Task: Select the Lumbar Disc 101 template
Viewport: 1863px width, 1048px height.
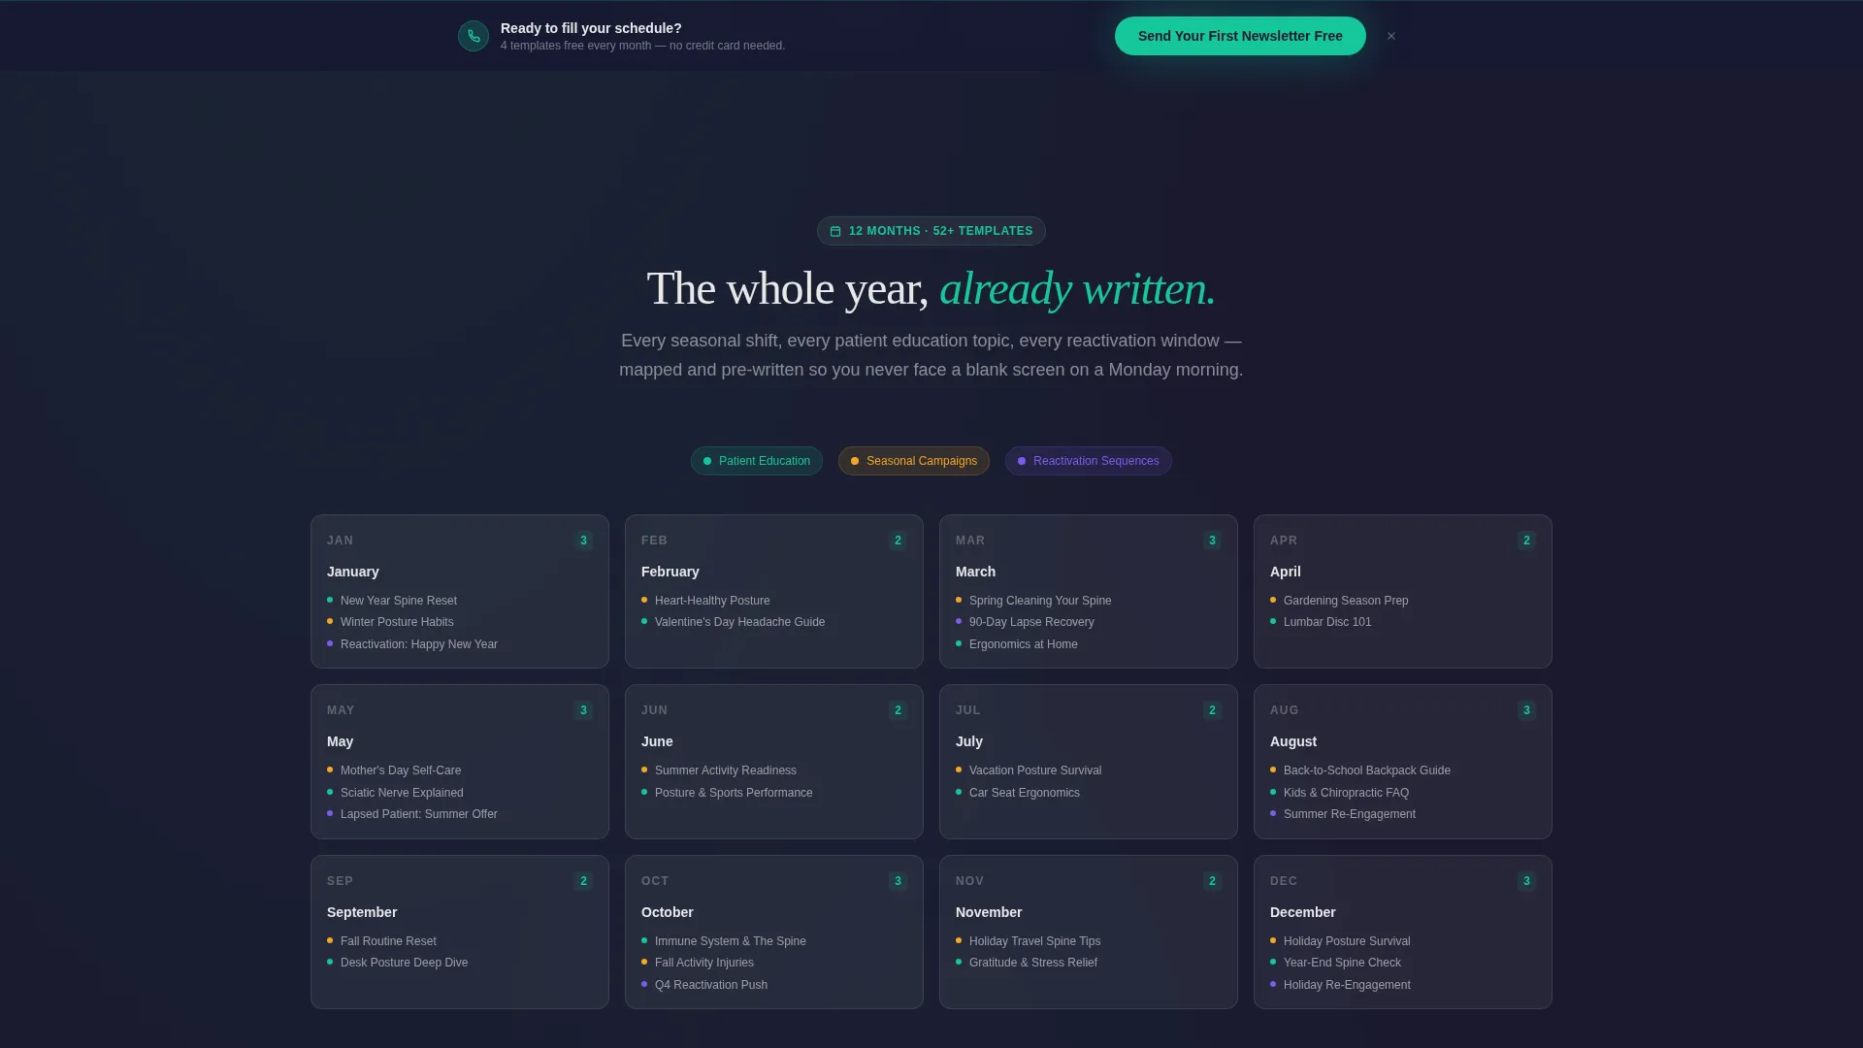Action: click(1327, 622)
